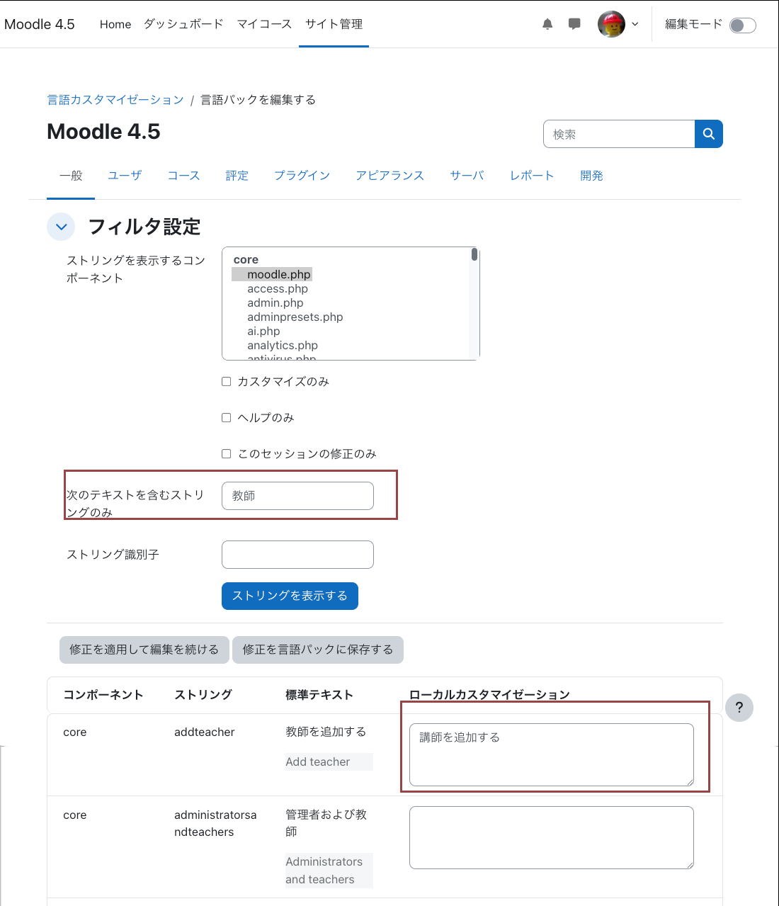Select adminpresets.php in the component list
779x906 pixels.
pyautogui.click(x=295, y=317)
